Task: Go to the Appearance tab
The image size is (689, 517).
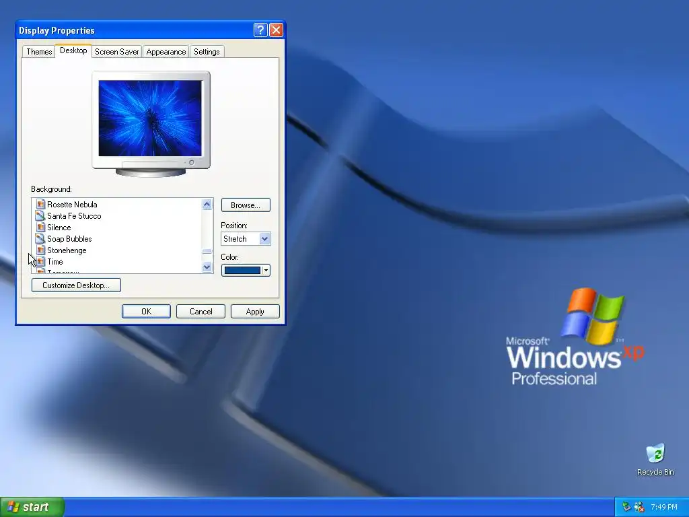Action: click(166, 51)
